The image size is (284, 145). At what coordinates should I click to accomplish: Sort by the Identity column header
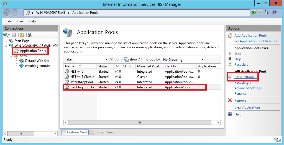point(180,66)
